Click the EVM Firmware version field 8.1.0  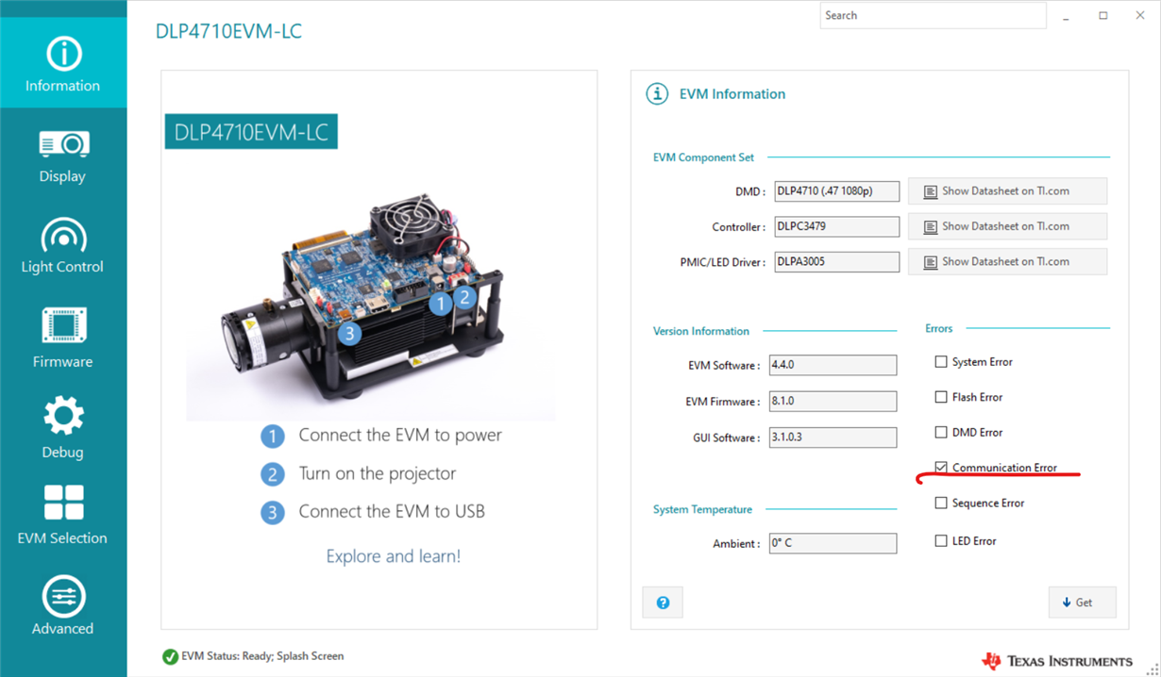[x=833, y=401]
